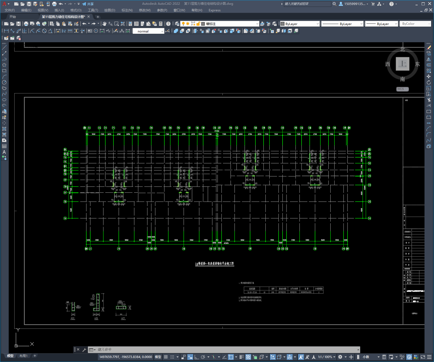This screenshot has height=362, width=434.
Task: Select the Circle draw tool
Action: point(4,82)
